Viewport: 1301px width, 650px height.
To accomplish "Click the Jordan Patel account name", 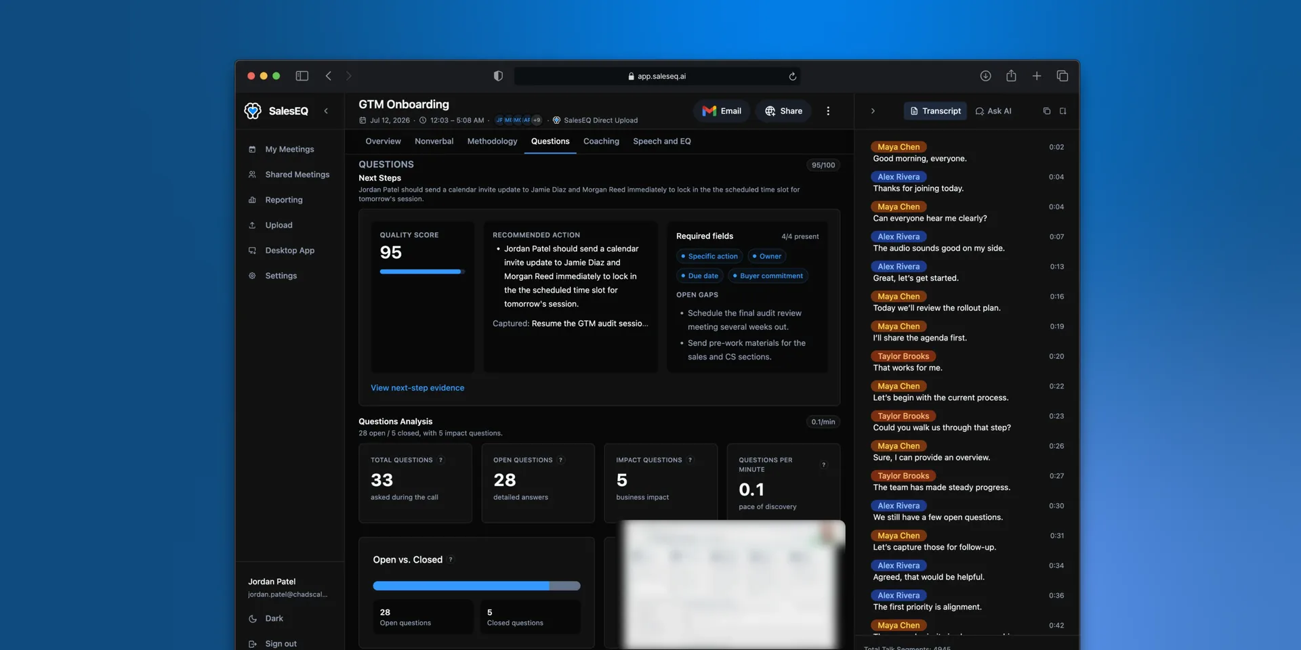I will [x=272, y=582].
